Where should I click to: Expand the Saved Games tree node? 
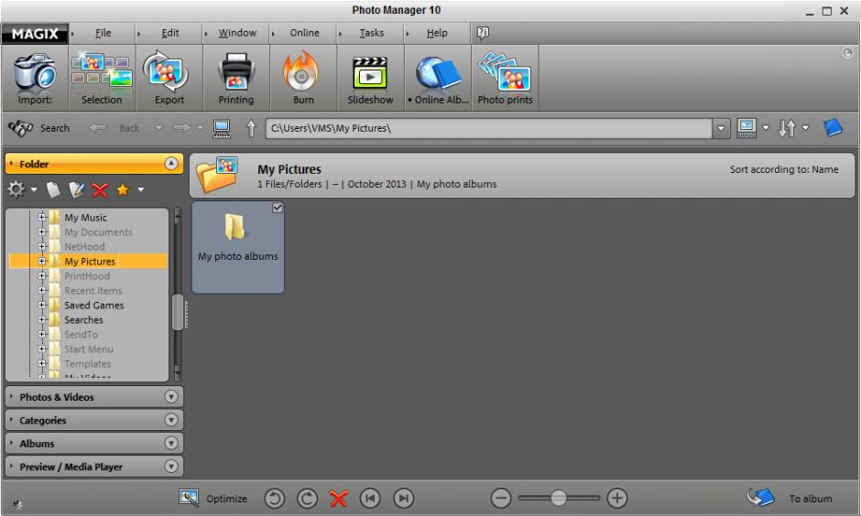click(x=42, y=305)
